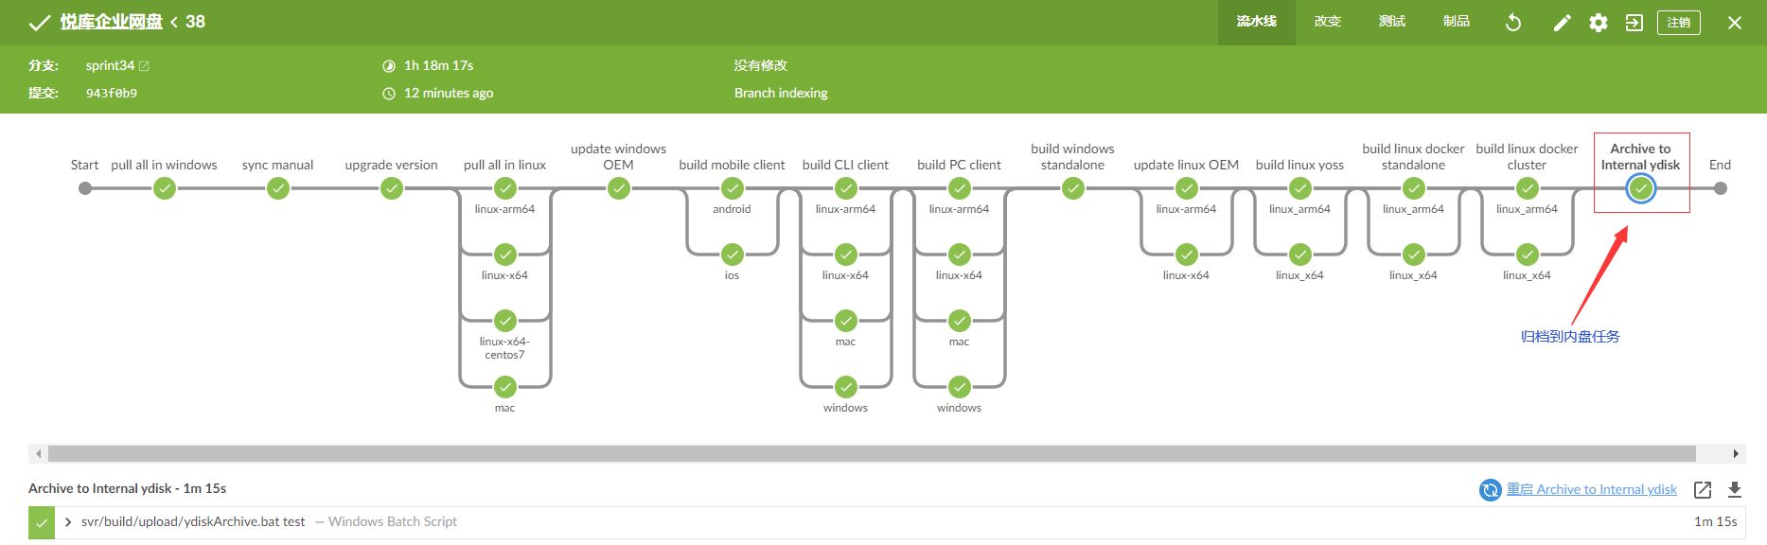Click the duration text 1h 18m 17s
The height and width of the screenshot is (545, 1767).
pos(438,65)
